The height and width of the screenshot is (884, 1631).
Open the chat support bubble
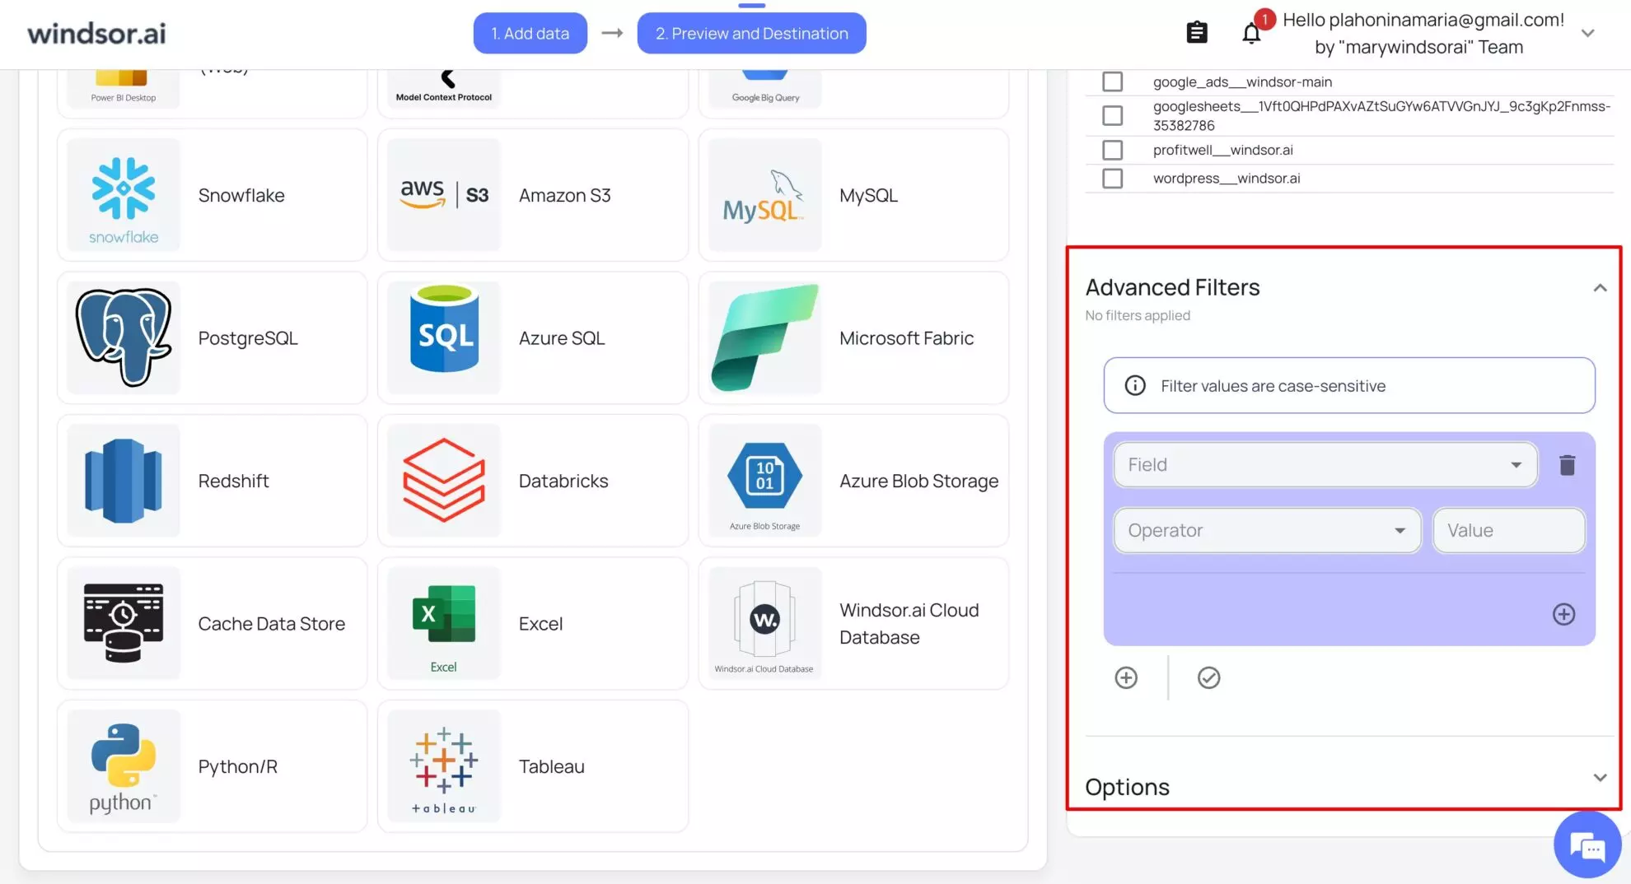point(1587,845)
